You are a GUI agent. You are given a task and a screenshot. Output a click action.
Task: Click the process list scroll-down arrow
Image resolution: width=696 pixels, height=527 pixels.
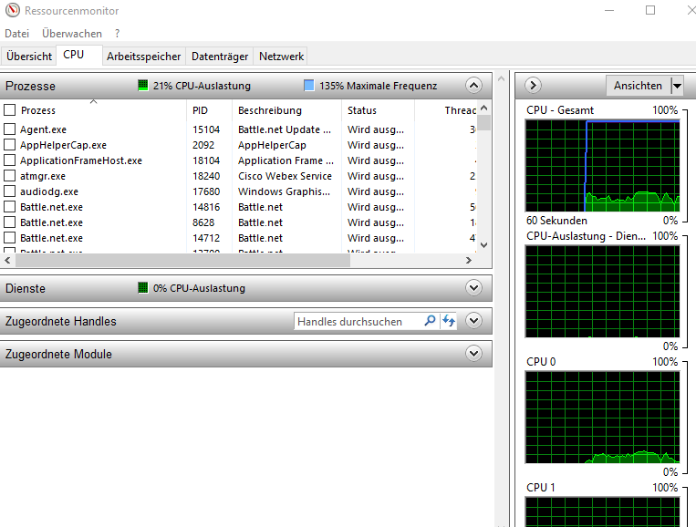pyautogui.click(x=484, y=245)
